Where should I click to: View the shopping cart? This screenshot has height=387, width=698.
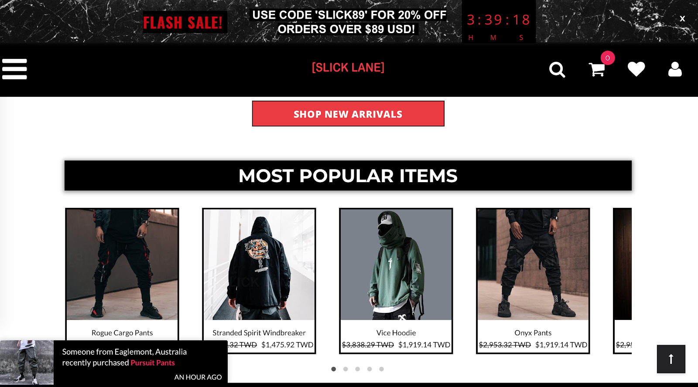pyautogui.click(x=597, y=70)
